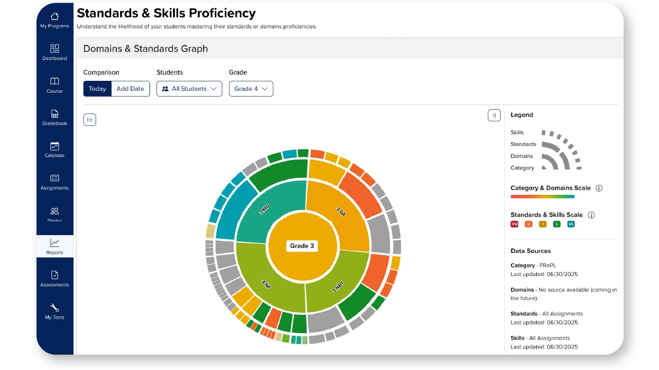Image resolution: width=659 pixels, height=370 pixels.
Task: Open My Tools wrench icon
Action: coord(55,308)
